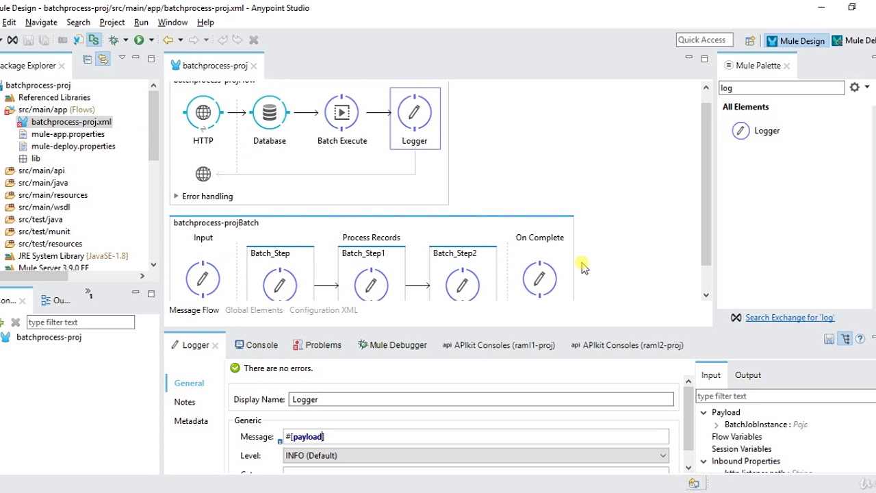The image size is (876, 493).
Task: Select the logger inside Batch_Step
Action: coord(280,283)
